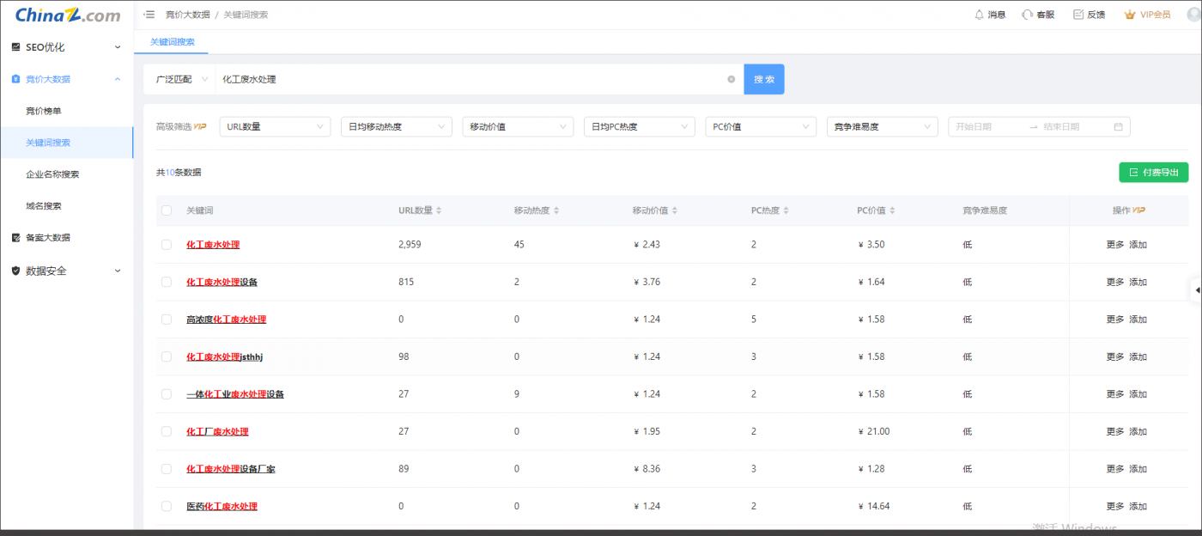Viewport: 1202px width, 536px height.
Task: Click the blue 搜索 button
Action: tap(763, 79)
